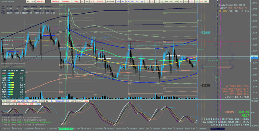The image size is (259, 131).
Task: Click the 0.786 | 10 button
Action: [x=60, y=101]
